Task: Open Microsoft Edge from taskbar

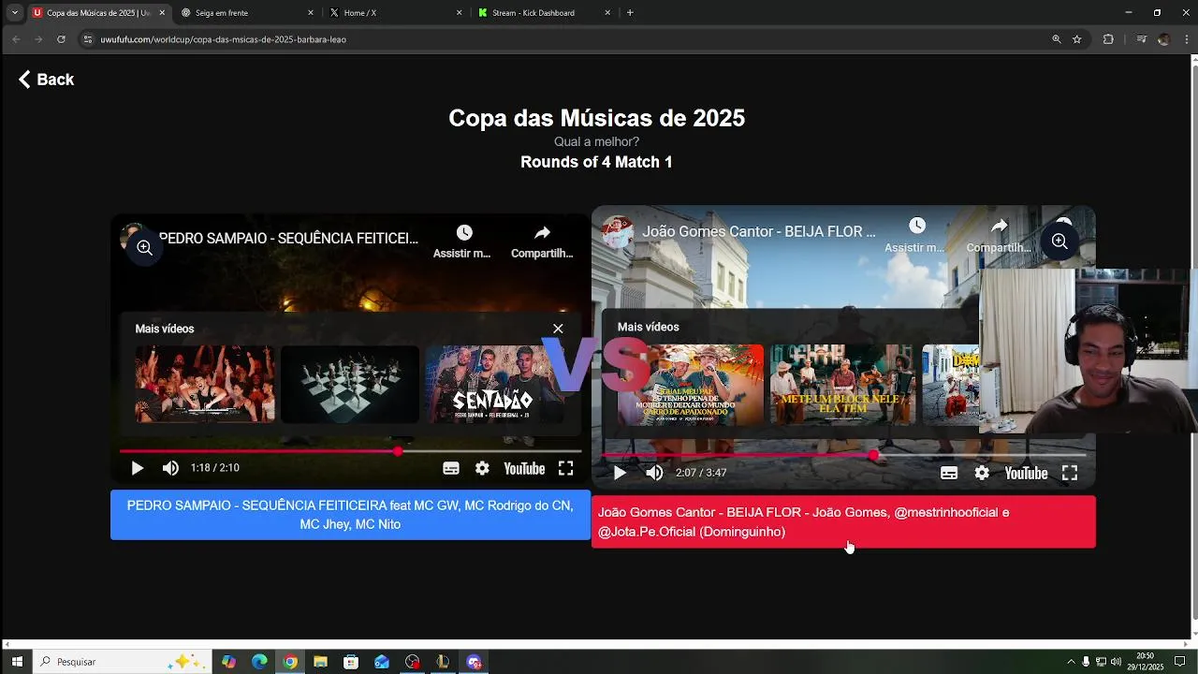Action: [259, 662]
